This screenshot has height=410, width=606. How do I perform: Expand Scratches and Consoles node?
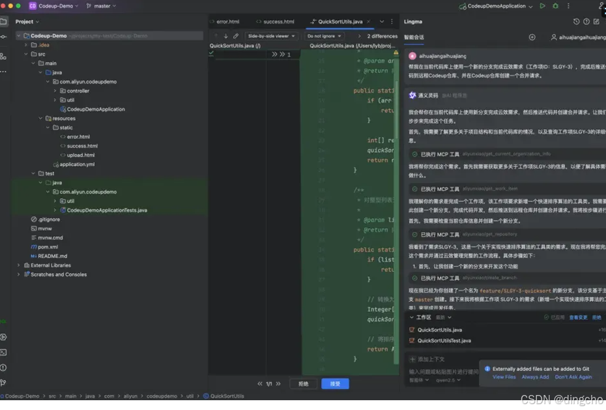[x=18, y=274]
